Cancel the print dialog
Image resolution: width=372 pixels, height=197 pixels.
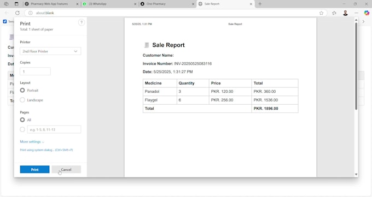click(66, 169)
